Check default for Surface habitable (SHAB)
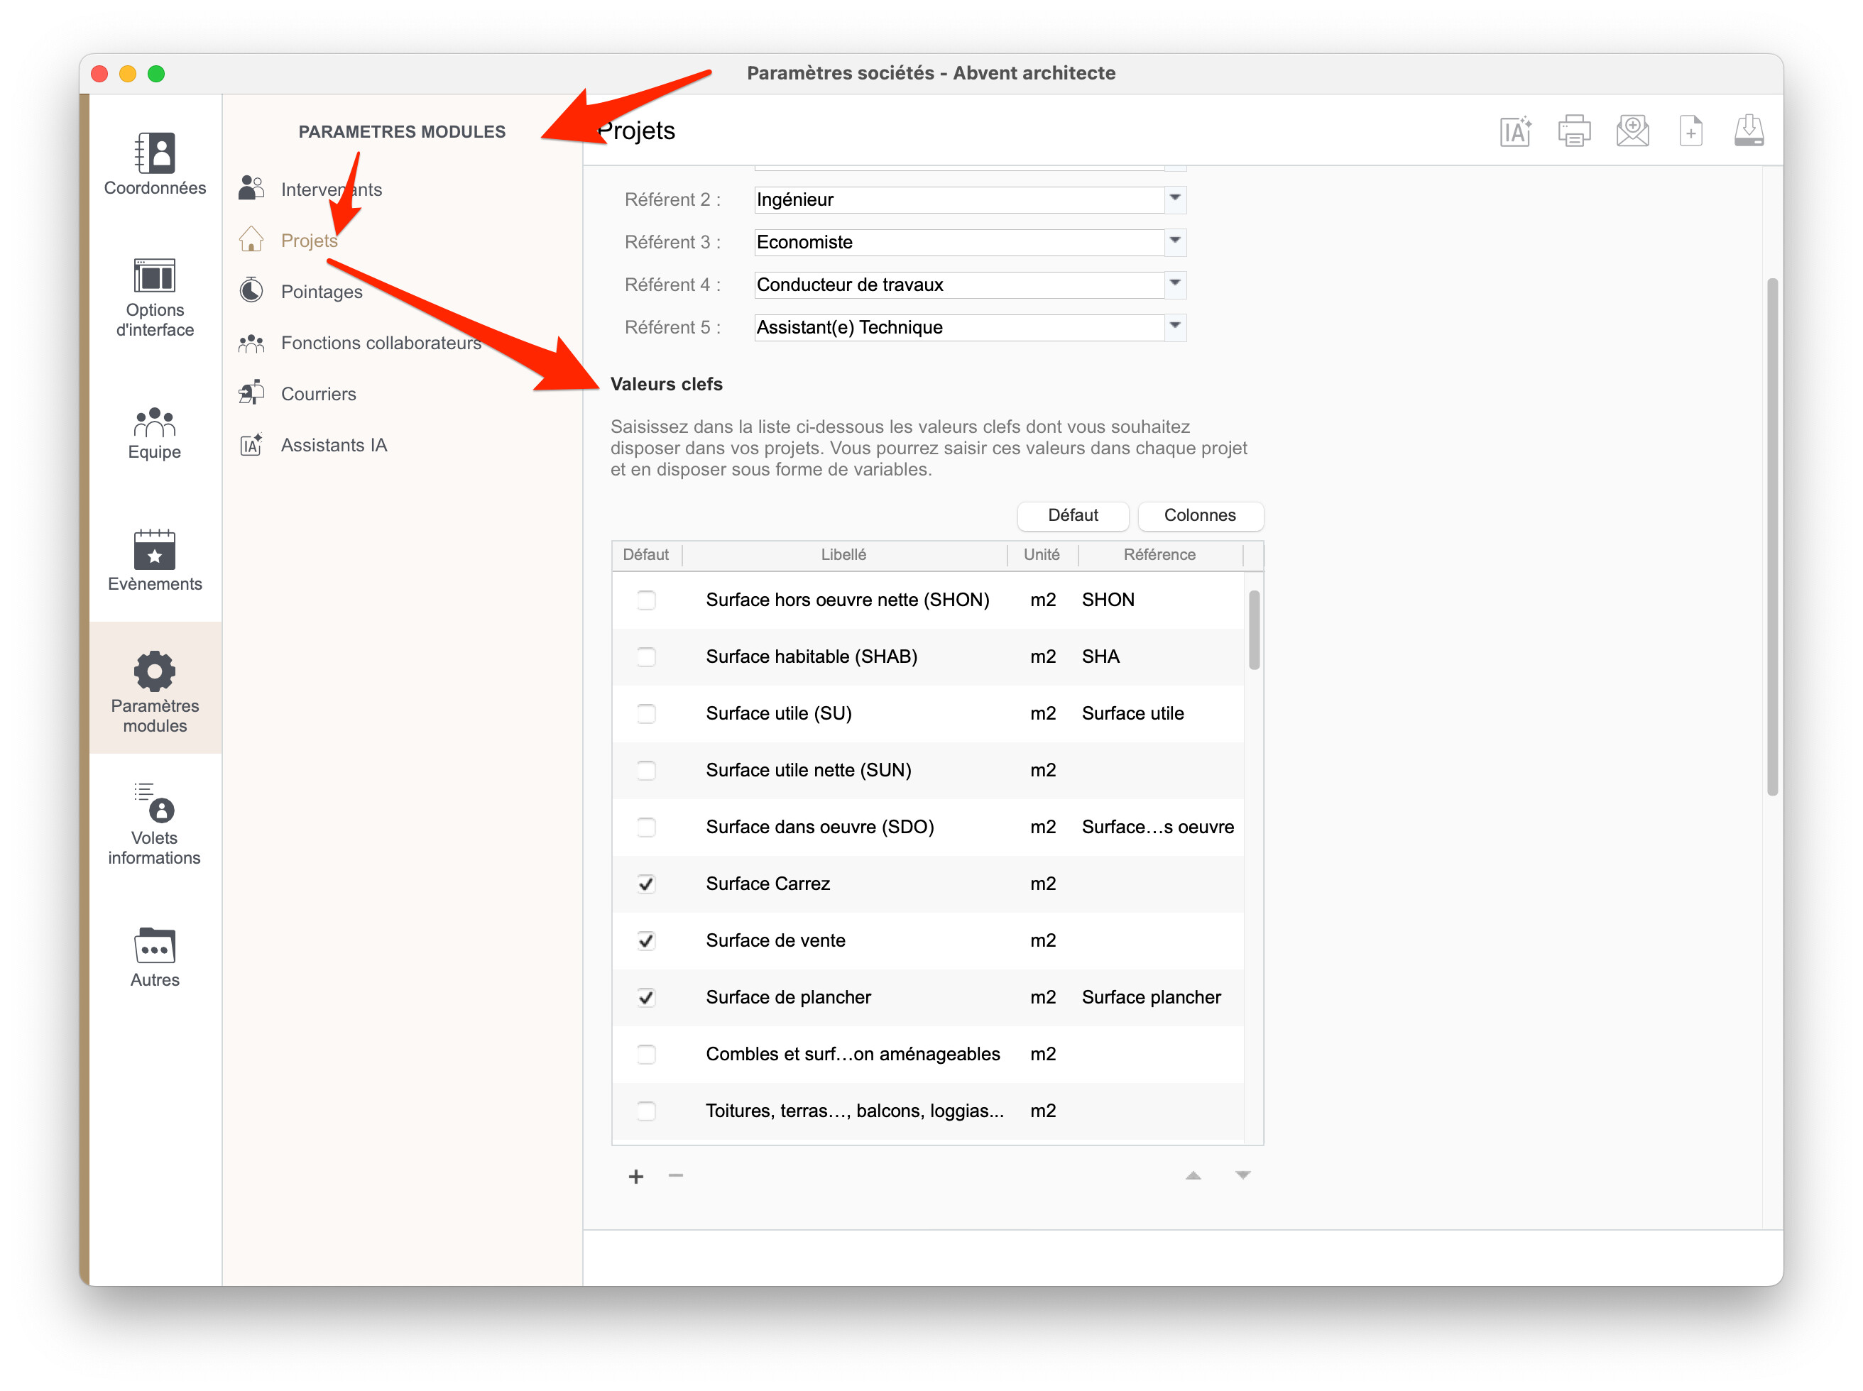Screen dimensions: 1863x1391 (x=646, y=656)
